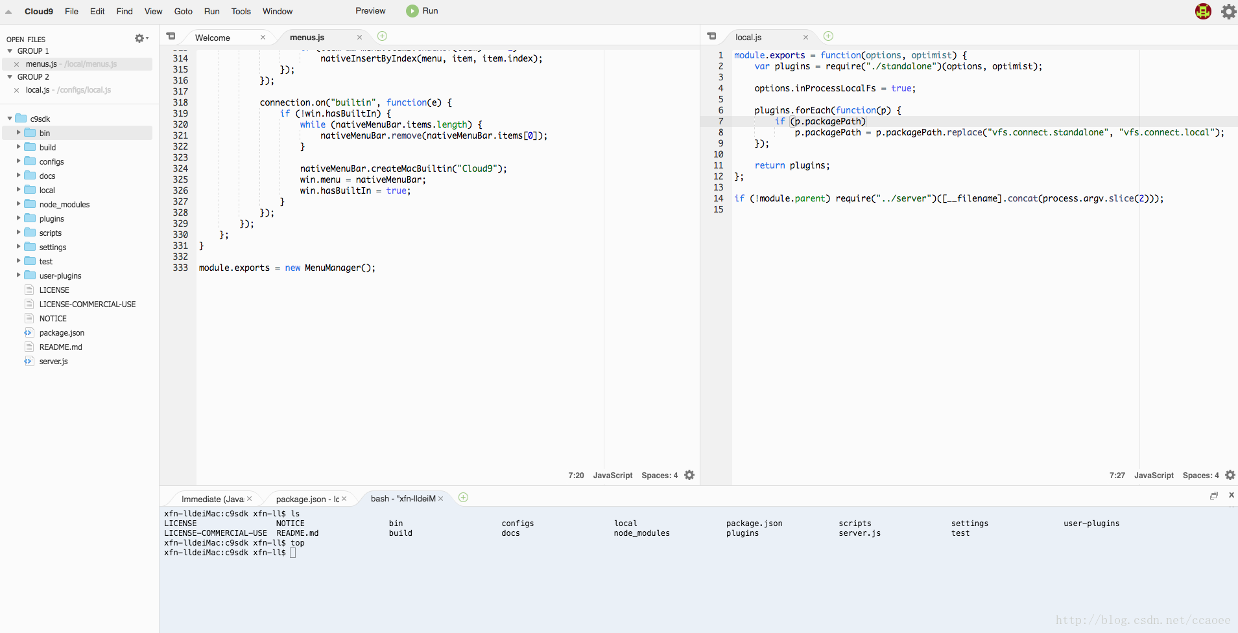
Task: Select the scripts folder in tree
Action: pyautogui.click(x=51, y=233)
